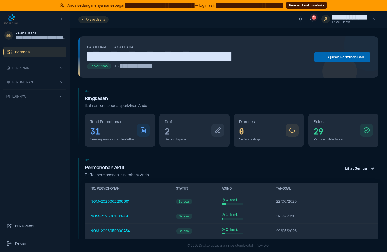This screenshot has width=387, height=252.
Task: Click the PENOMORAN chevron arrow
Action: [61, 82]
